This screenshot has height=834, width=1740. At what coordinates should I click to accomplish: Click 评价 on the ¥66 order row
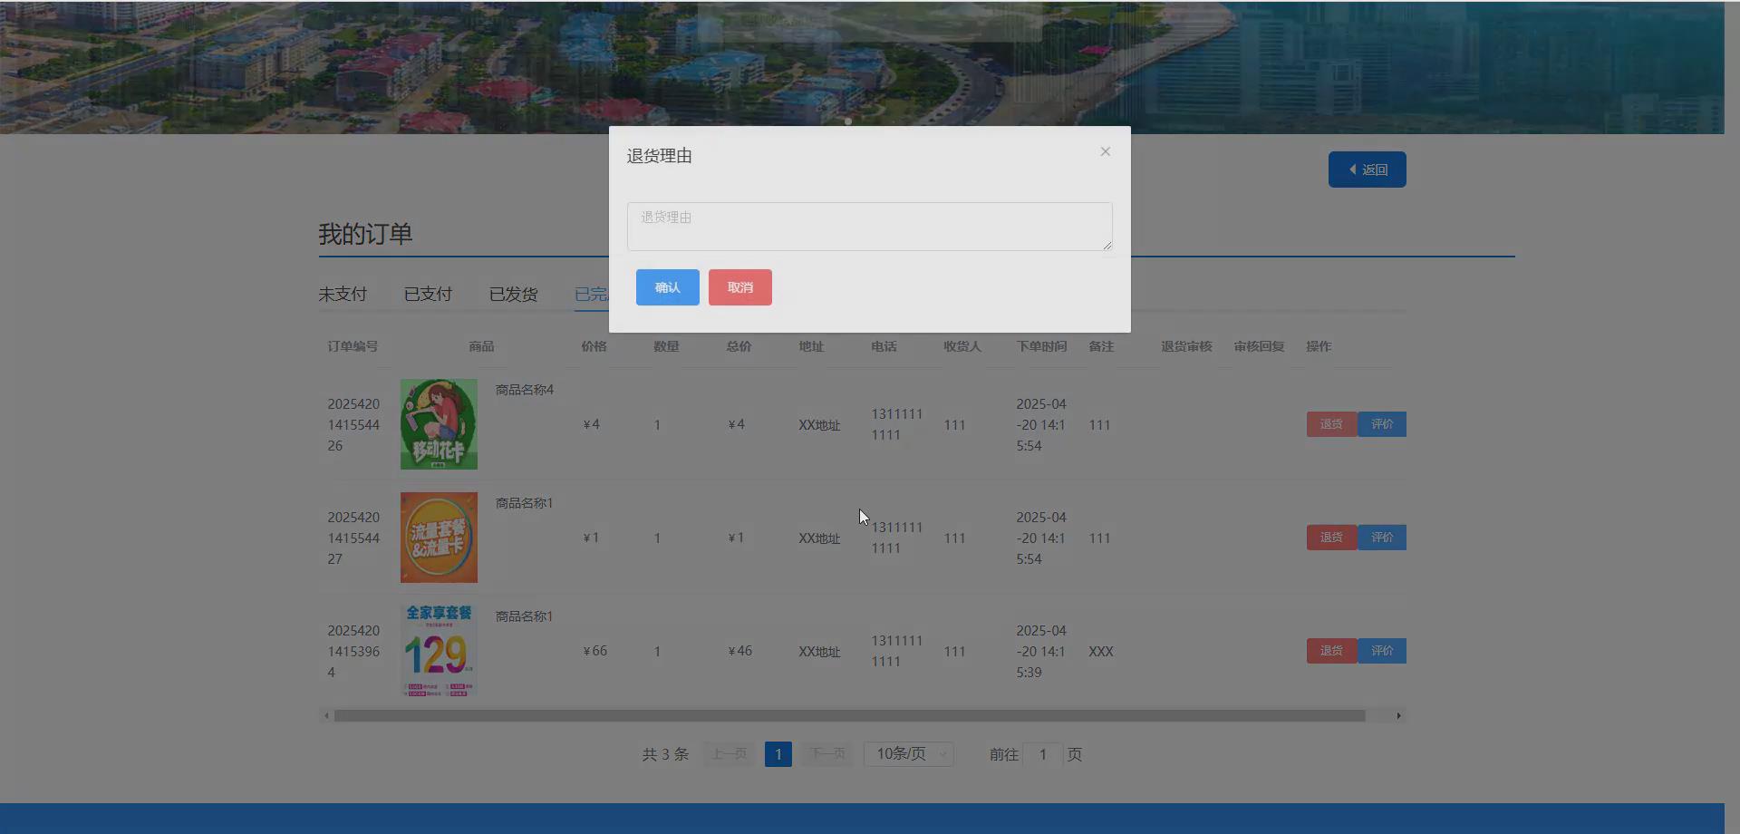pos(1382,650)
